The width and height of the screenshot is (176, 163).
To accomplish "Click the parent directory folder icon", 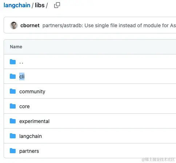I will [x=13, y=62].
